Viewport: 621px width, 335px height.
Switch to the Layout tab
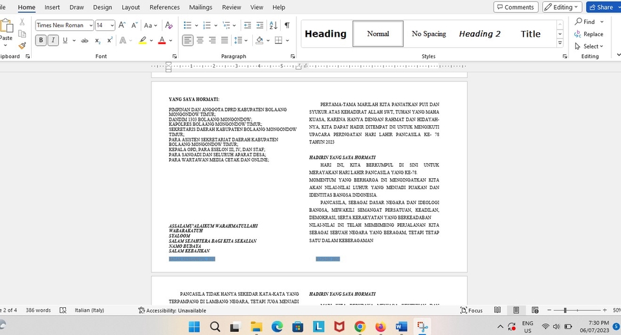pyautogui.click(x=131, y=7)
